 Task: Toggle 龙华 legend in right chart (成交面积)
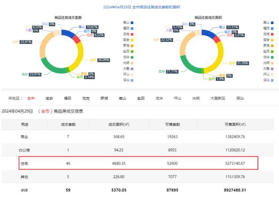pos(268,57)
